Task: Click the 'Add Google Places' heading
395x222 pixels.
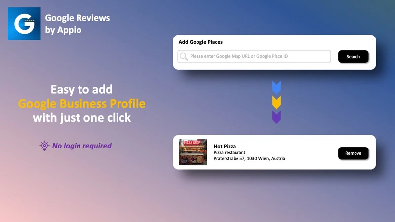Action: click(x=200, y=42)
